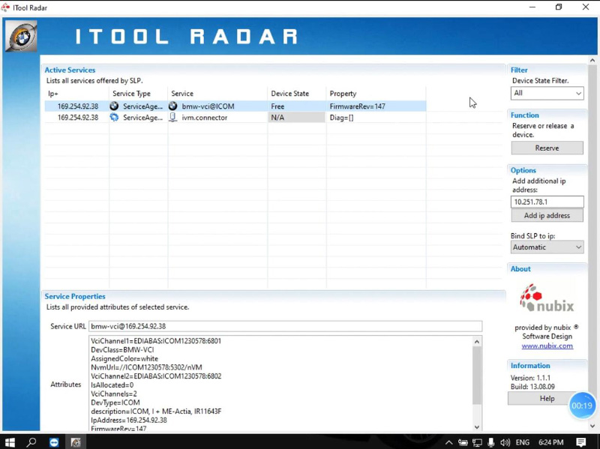The width and height of the screenshot is (600, 449).
Task: Click the BMW logo icon in header
Action: pos(21,36)
